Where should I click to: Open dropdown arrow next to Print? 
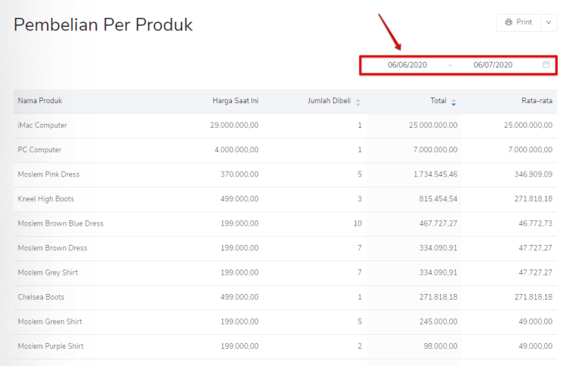549,22
